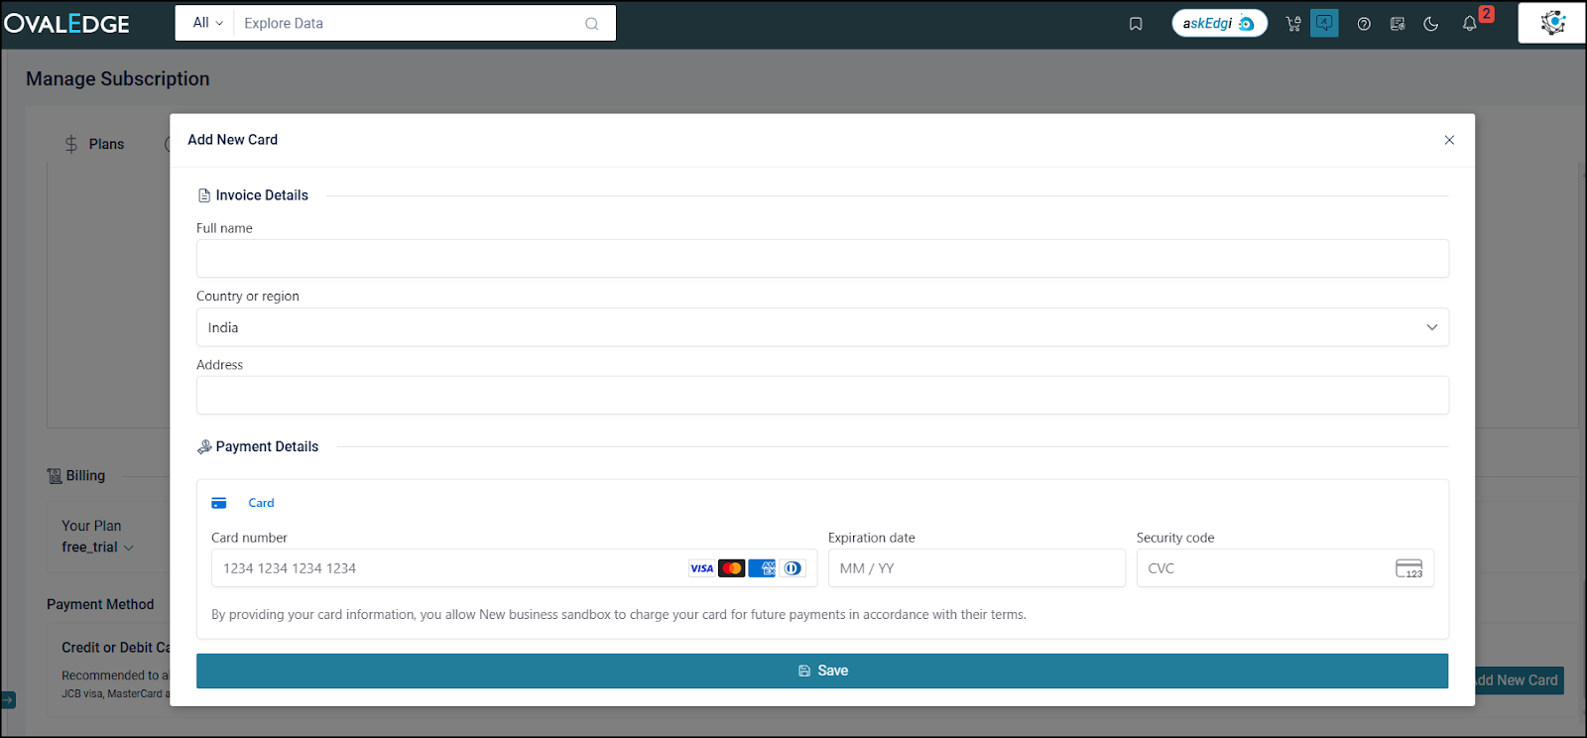Click the Address input field
Screen dimensions: 1587x738
[822, 395]
